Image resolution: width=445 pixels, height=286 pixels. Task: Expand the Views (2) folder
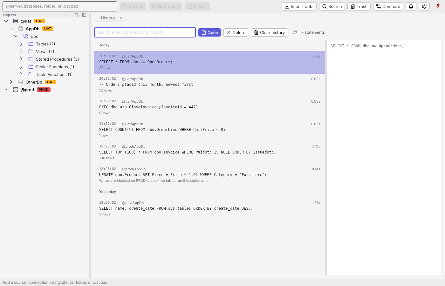[x=21, y=51]
